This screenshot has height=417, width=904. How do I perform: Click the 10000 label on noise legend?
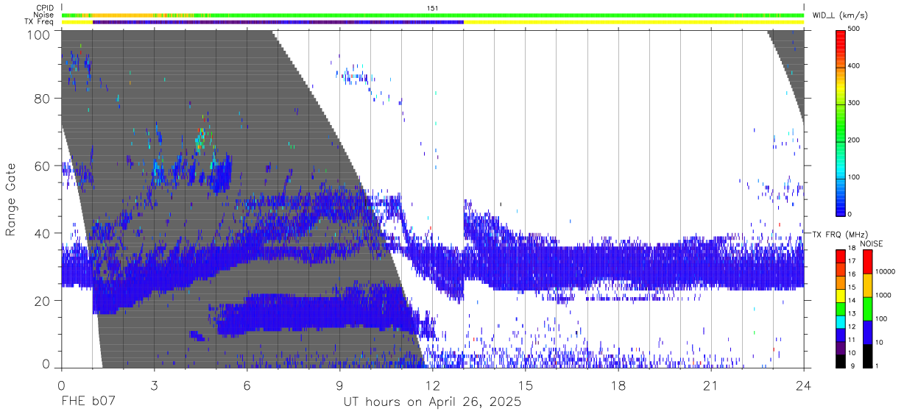(886, 271)
